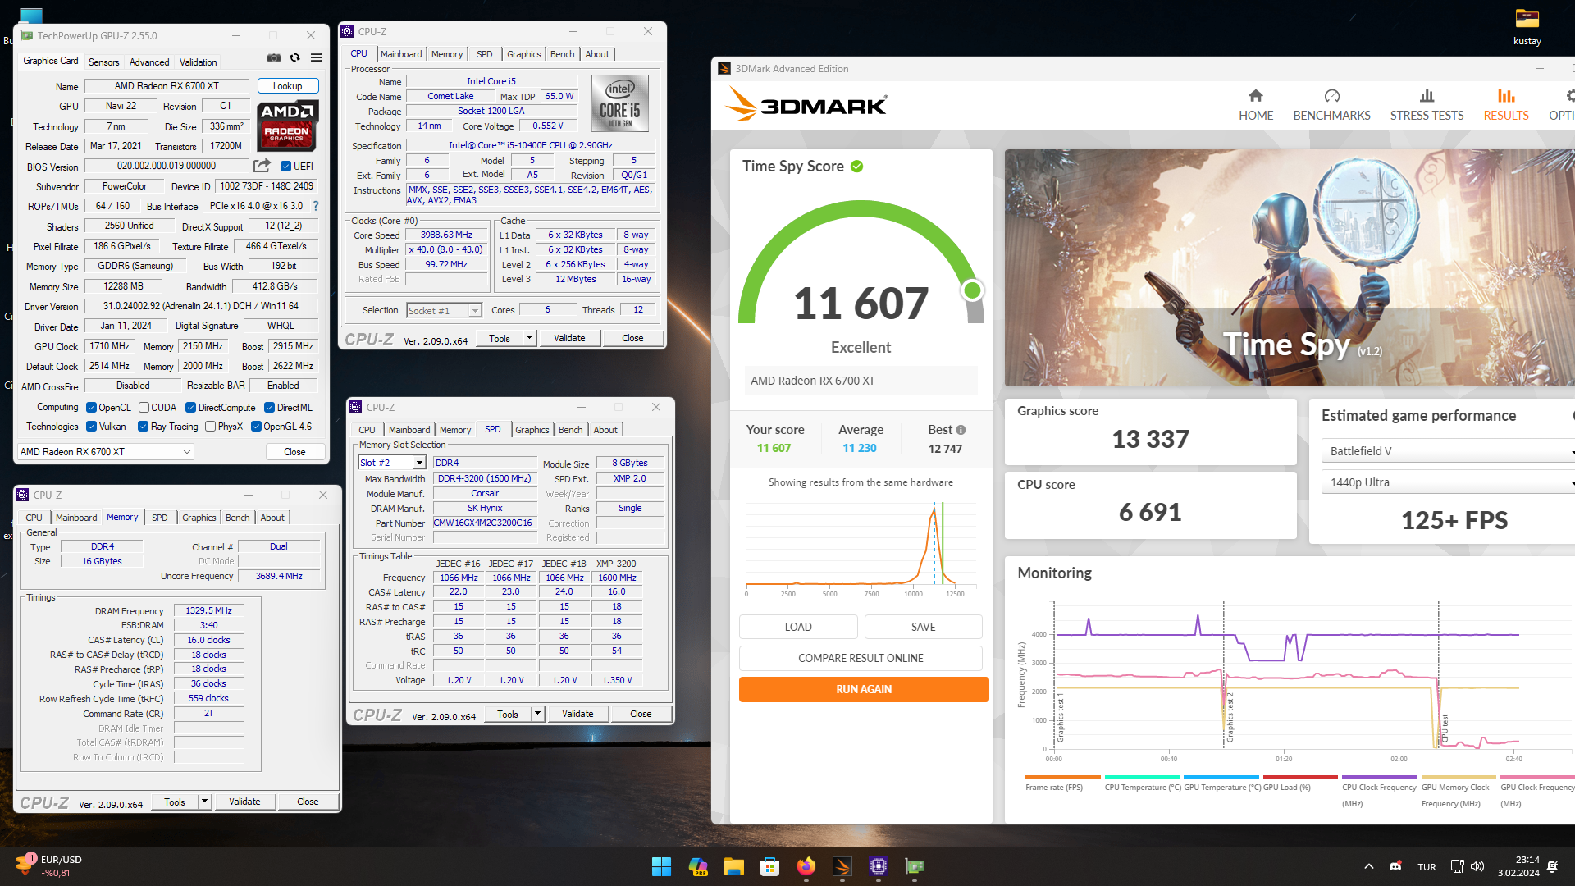Switch to Sensors tab in GPU-Z

tap(104, 62)
